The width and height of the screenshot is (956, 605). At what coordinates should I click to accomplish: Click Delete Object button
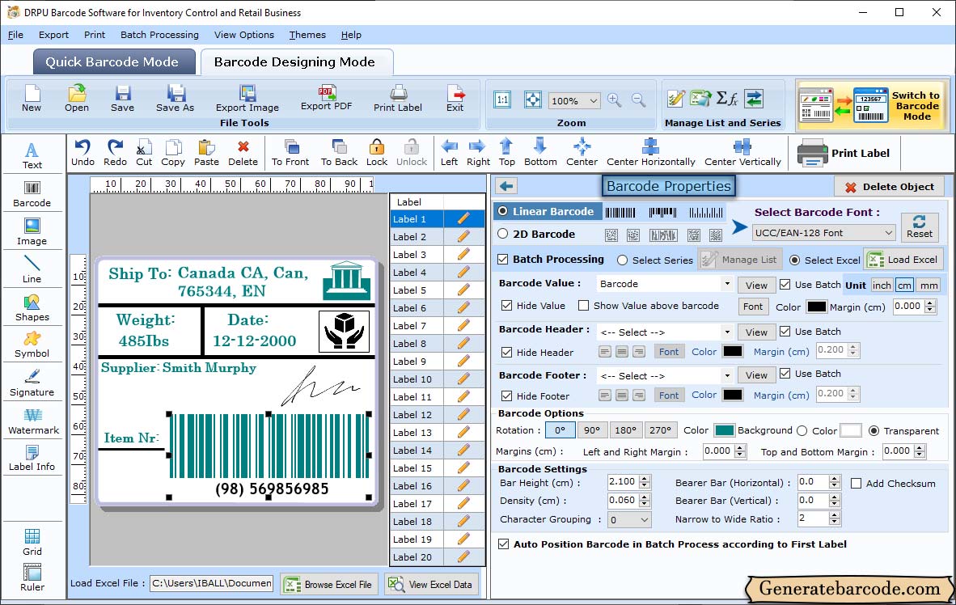point(889,187)
